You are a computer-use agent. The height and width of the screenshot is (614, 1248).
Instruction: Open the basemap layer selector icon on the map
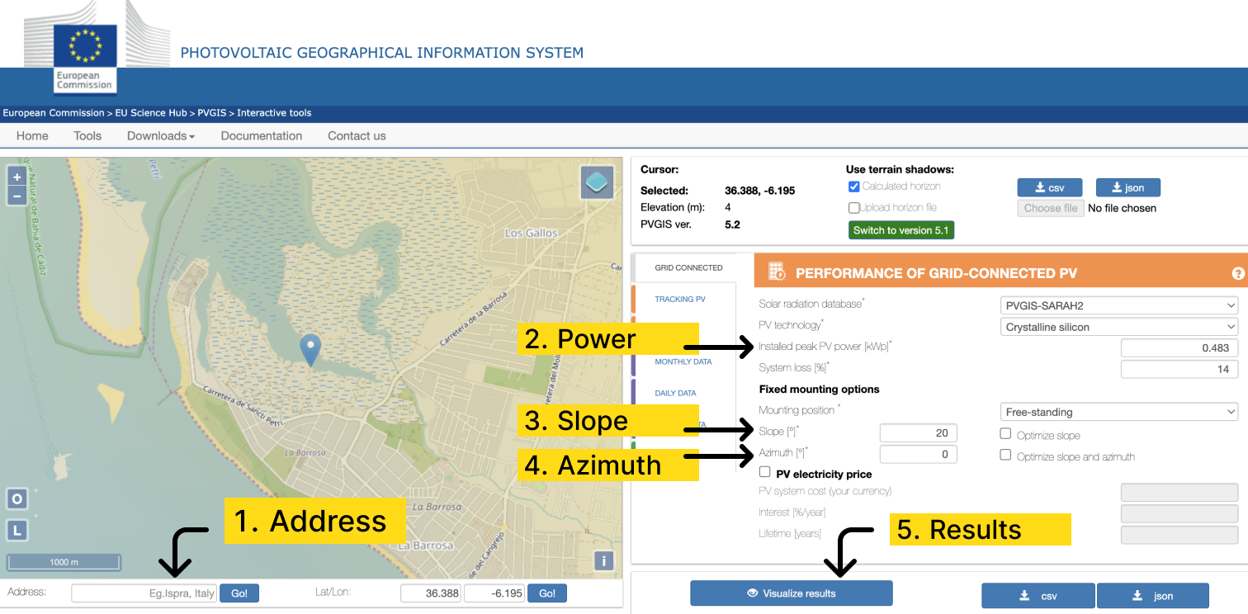(597, 182)
